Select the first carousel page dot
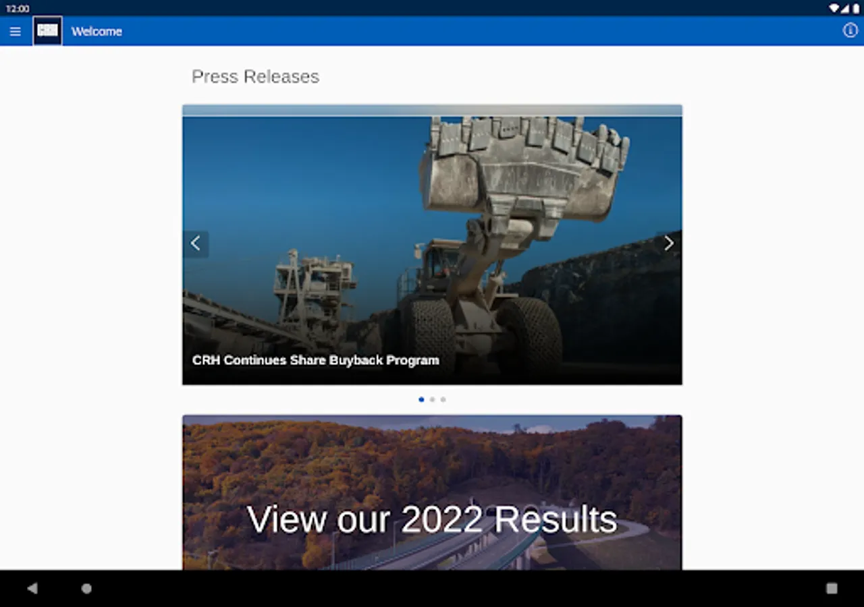864x607 pixels. (x=421, y=399)
